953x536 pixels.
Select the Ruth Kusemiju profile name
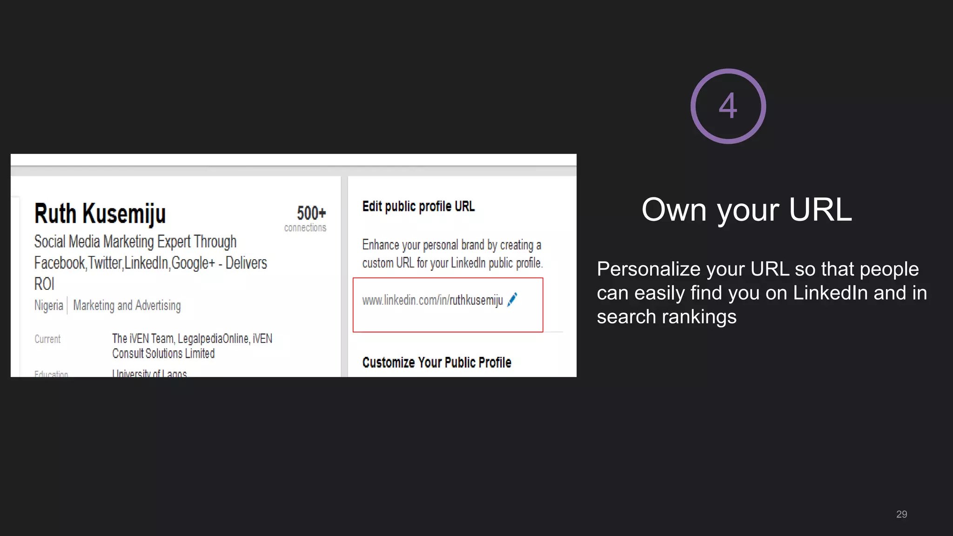point(100,214)
